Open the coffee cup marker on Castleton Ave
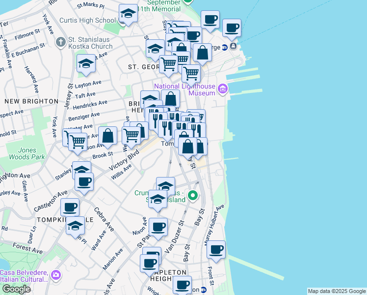The image size is (367, 295). pos(84,182)
